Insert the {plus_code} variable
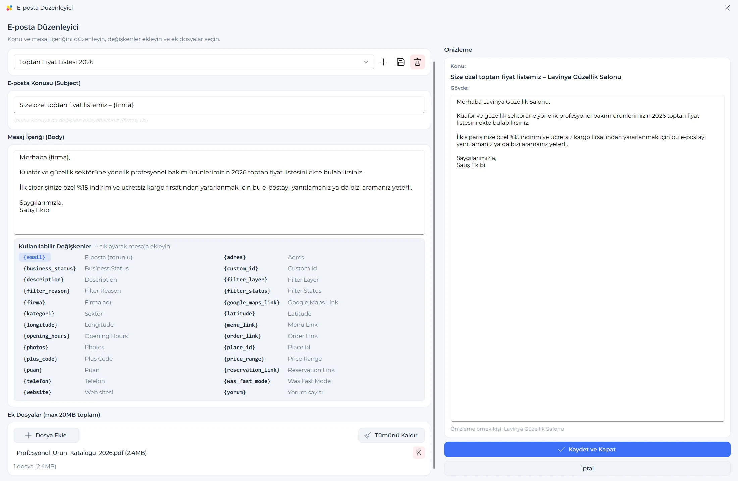The width and height of the screenshot is (738, 481). pos(41,359)
